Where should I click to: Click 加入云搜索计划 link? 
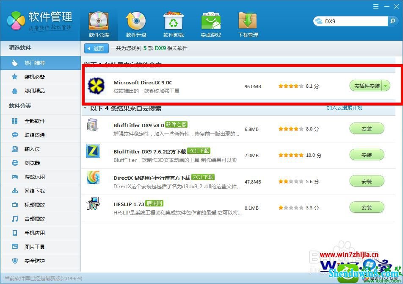pyautogui.click(x=345, y=108)
